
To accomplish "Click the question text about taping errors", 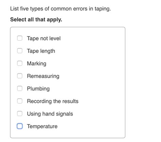I will (x=60, y=9).
